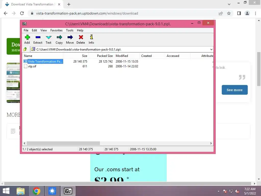Sort by Created column header
This screenshot has width=261, height=196.
click(x=152, y=56)
